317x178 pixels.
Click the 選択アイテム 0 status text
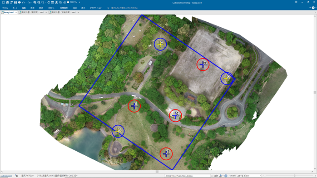[x=28, y=176]
